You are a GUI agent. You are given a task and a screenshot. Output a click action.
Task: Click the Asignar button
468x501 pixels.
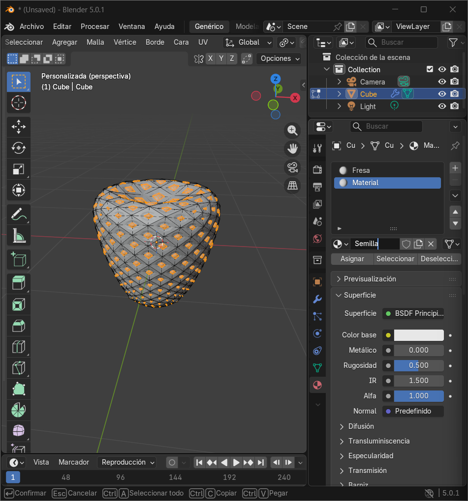[x=352, y=259]
